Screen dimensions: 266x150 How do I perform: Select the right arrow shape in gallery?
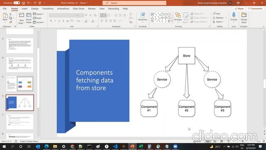click(x=163, y=17)
